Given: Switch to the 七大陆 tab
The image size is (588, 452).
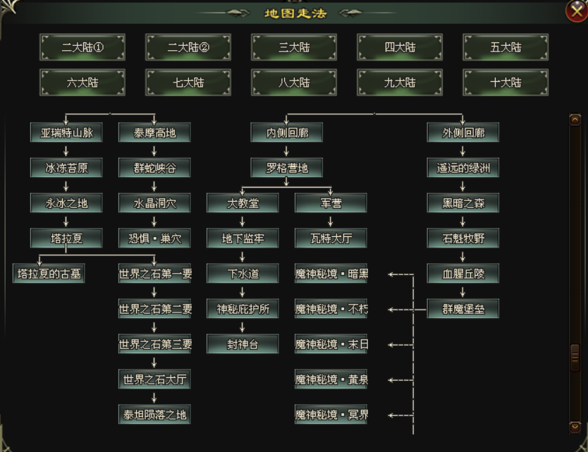Looking at the screenshot, I should pyautogui.click(x=188, y=83).
